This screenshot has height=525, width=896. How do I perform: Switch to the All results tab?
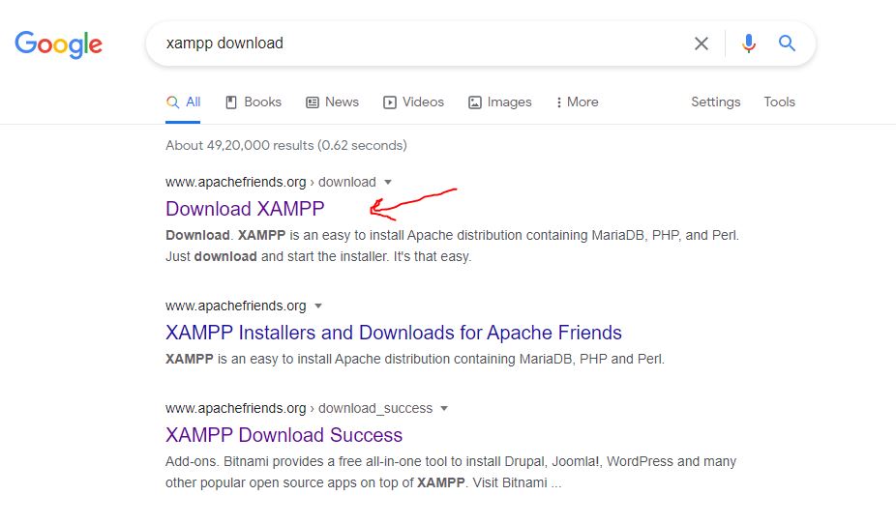click(x=184, y=102)
